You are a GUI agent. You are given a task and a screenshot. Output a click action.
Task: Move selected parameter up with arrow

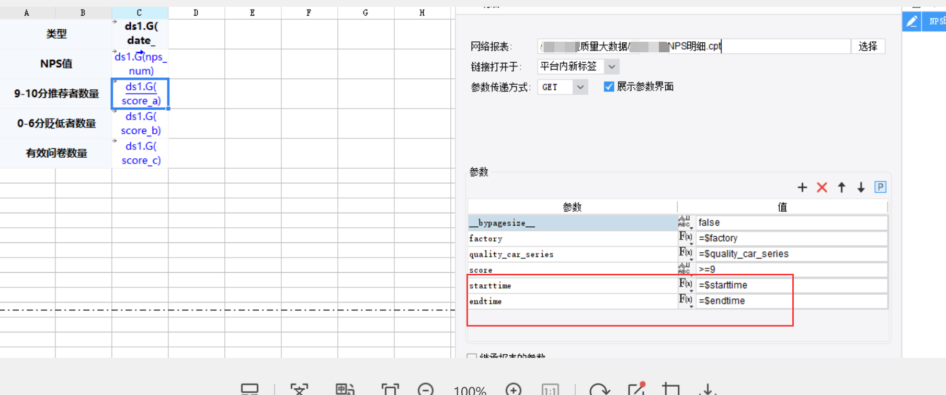pyautogui.click(x=841, y=187)
